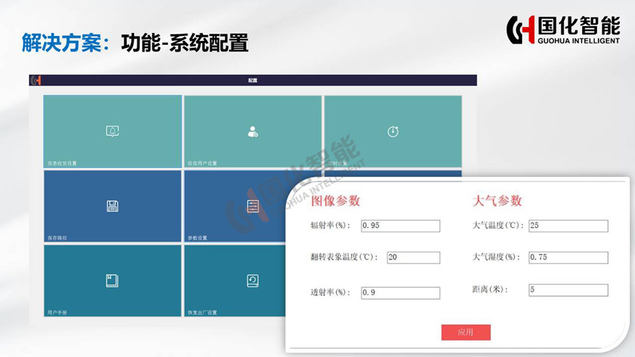The height and width of the screenshot is (357, 635).
Task: Apply parameters with the red 应用 button
Action: [x=465, y=332]
